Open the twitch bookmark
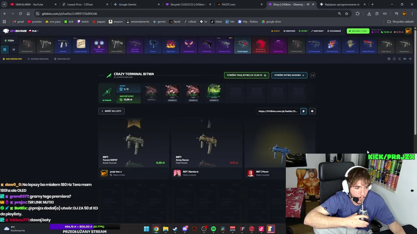The height and width of the screenshot is (234, 417). 83,22
